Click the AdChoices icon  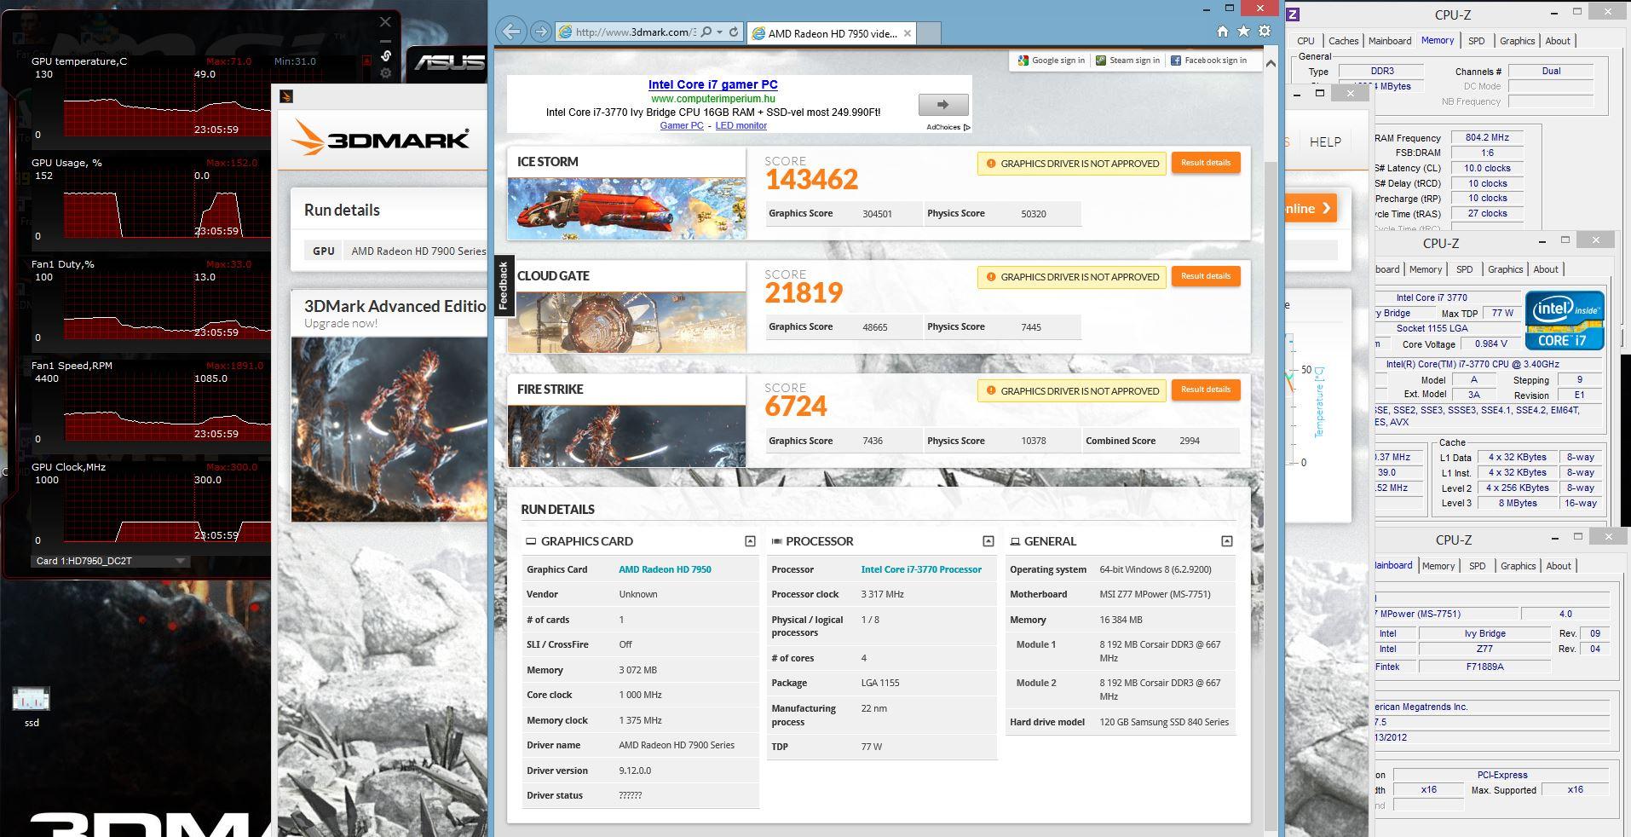pos(966,127)
